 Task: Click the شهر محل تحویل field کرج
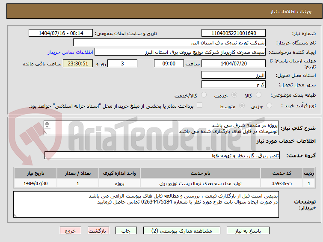[x=234, y=84]
